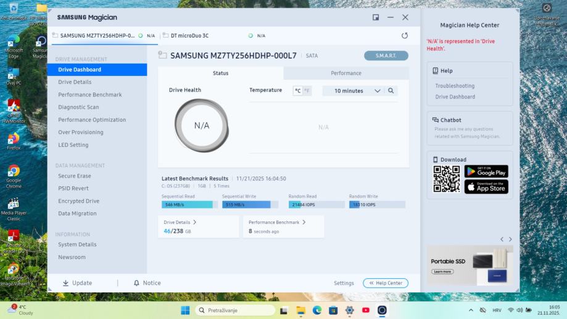Switch to the Performance tab
Viewport: 567px width, 319px height.
(x=346, y=73)
